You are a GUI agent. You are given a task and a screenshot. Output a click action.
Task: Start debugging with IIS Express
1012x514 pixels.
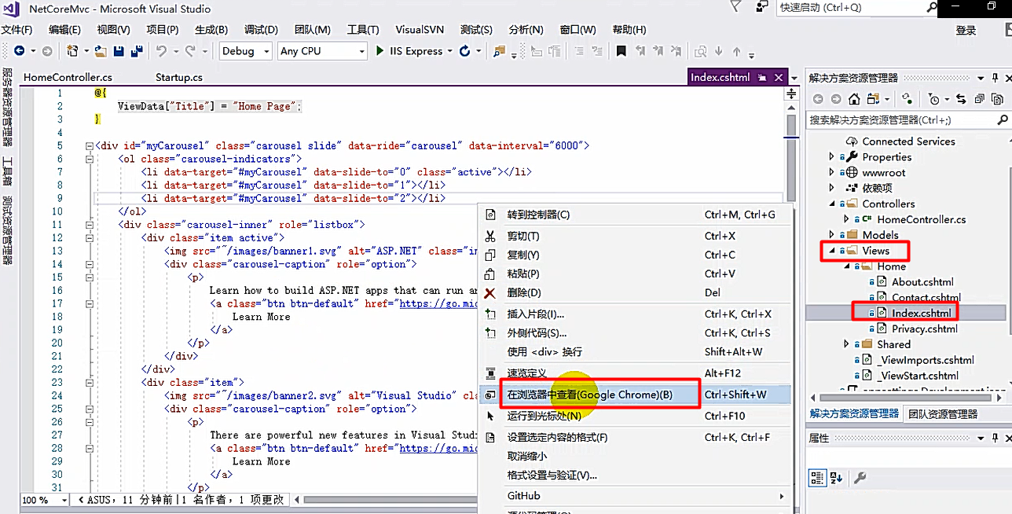[x=409, y=51]
